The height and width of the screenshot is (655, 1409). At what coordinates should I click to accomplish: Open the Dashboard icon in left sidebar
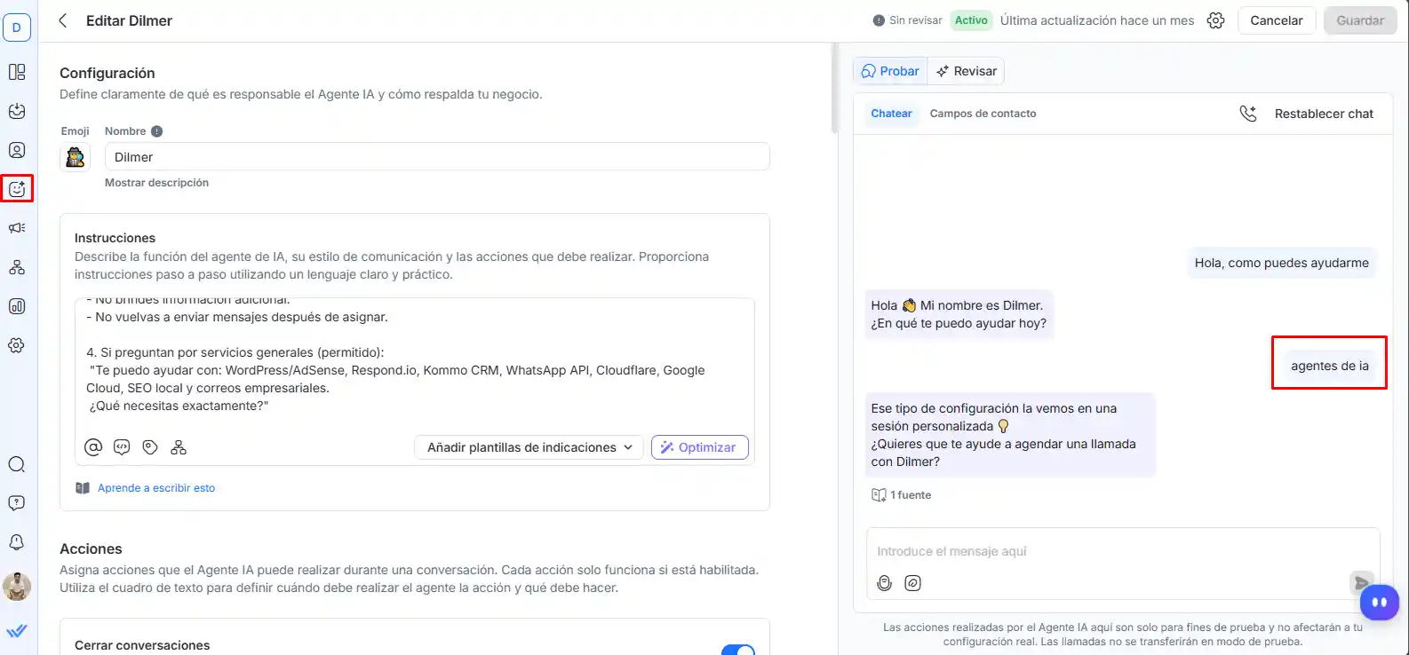[17, 72]
